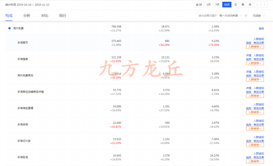
Task: Select the 10,131 value in 手淘搜索 row
Action: [166, 57]
